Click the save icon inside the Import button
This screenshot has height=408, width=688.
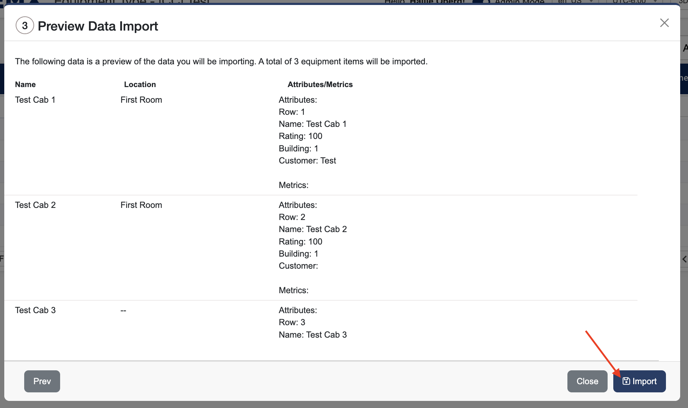[626, 381]
